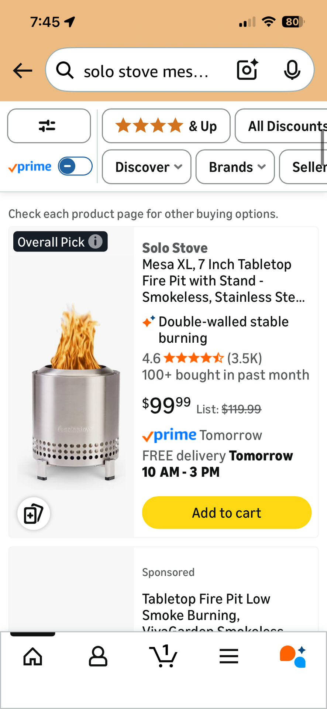327x709 pixels.
Task: Filter by four stars & Up
Action: pos(166,126)
